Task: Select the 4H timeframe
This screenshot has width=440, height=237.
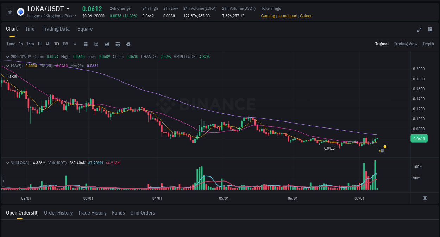Action: [48, 44]
